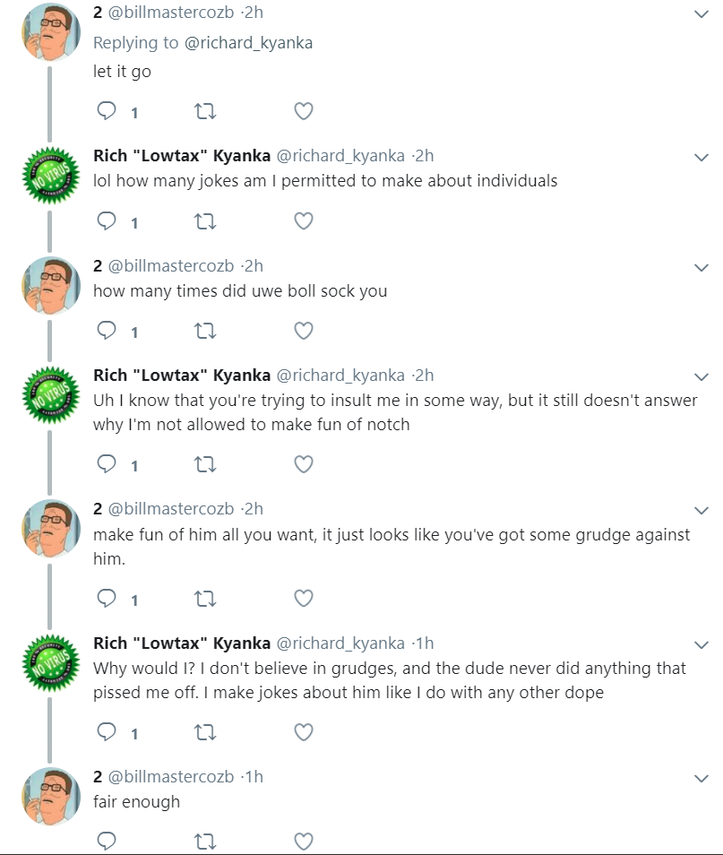Click the green "No Virus" badge avatar on the notch tweet
The width and height of the screenshot is (723, 855).
point(51,395)
